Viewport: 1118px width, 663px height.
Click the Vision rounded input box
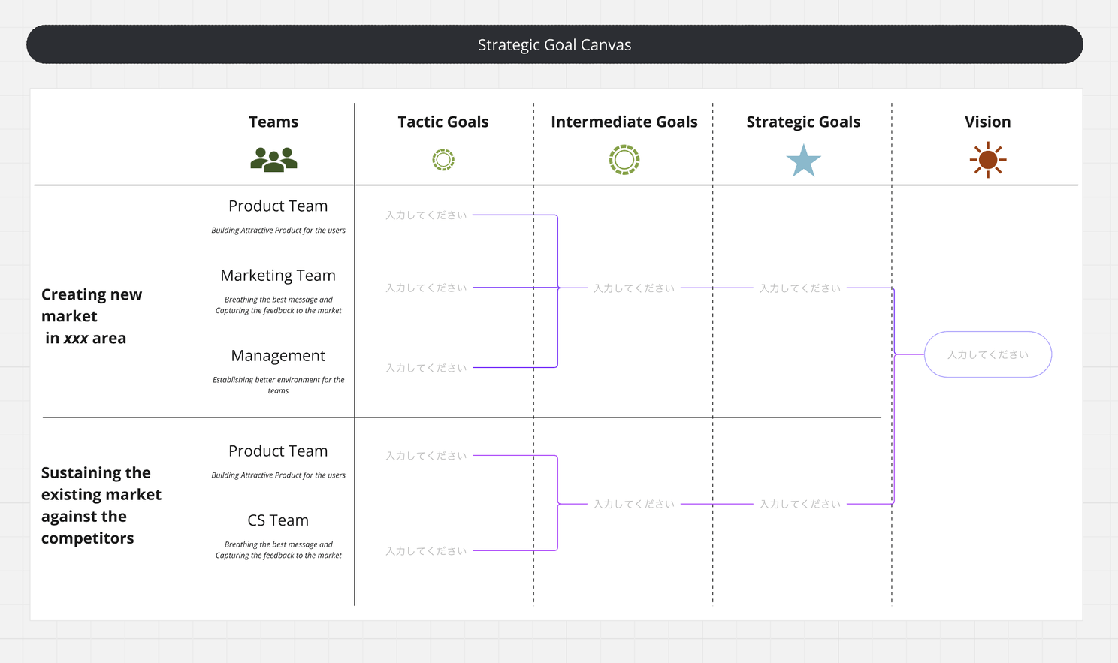[987, 354]
